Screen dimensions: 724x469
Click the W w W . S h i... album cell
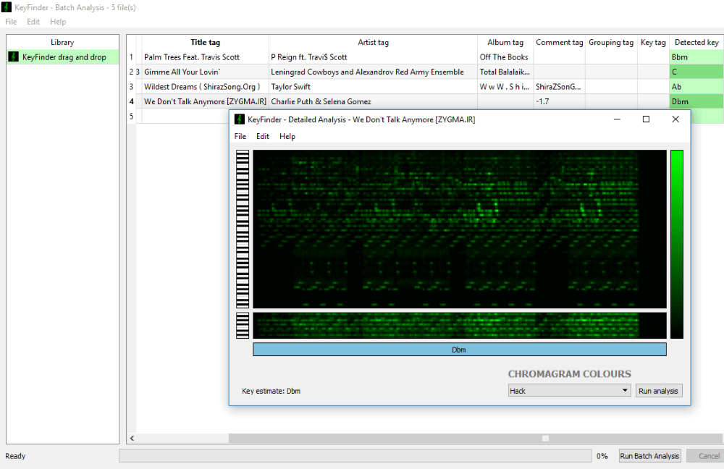point(505,86)
